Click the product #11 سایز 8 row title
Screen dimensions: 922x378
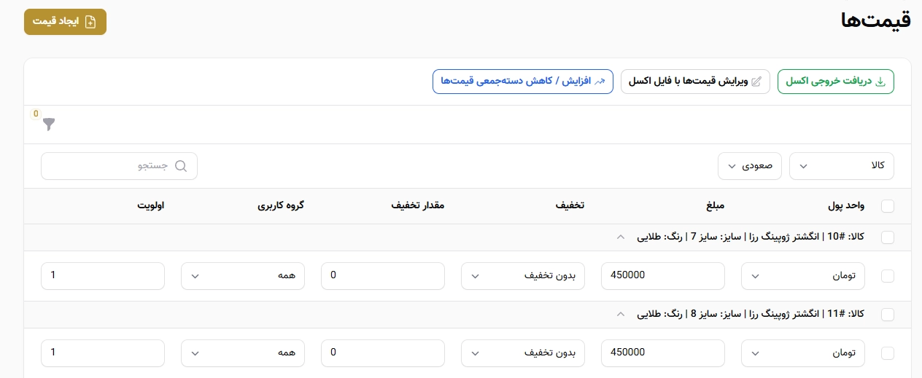click(751, 314)
